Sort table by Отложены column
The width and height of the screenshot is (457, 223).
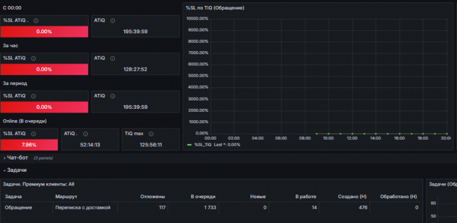[153, 197]
